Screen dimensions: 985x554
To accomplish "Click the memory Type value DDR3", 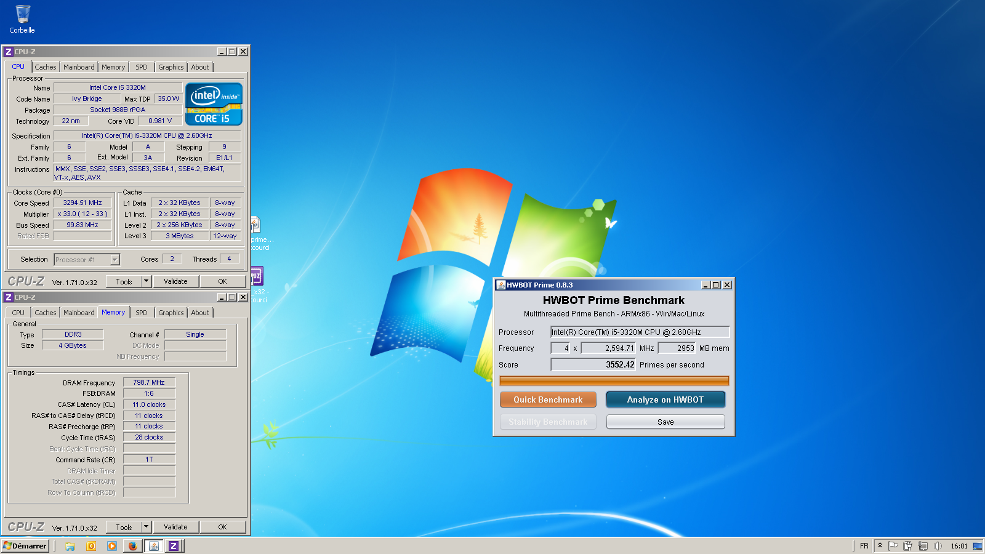I will pos(73,334).
